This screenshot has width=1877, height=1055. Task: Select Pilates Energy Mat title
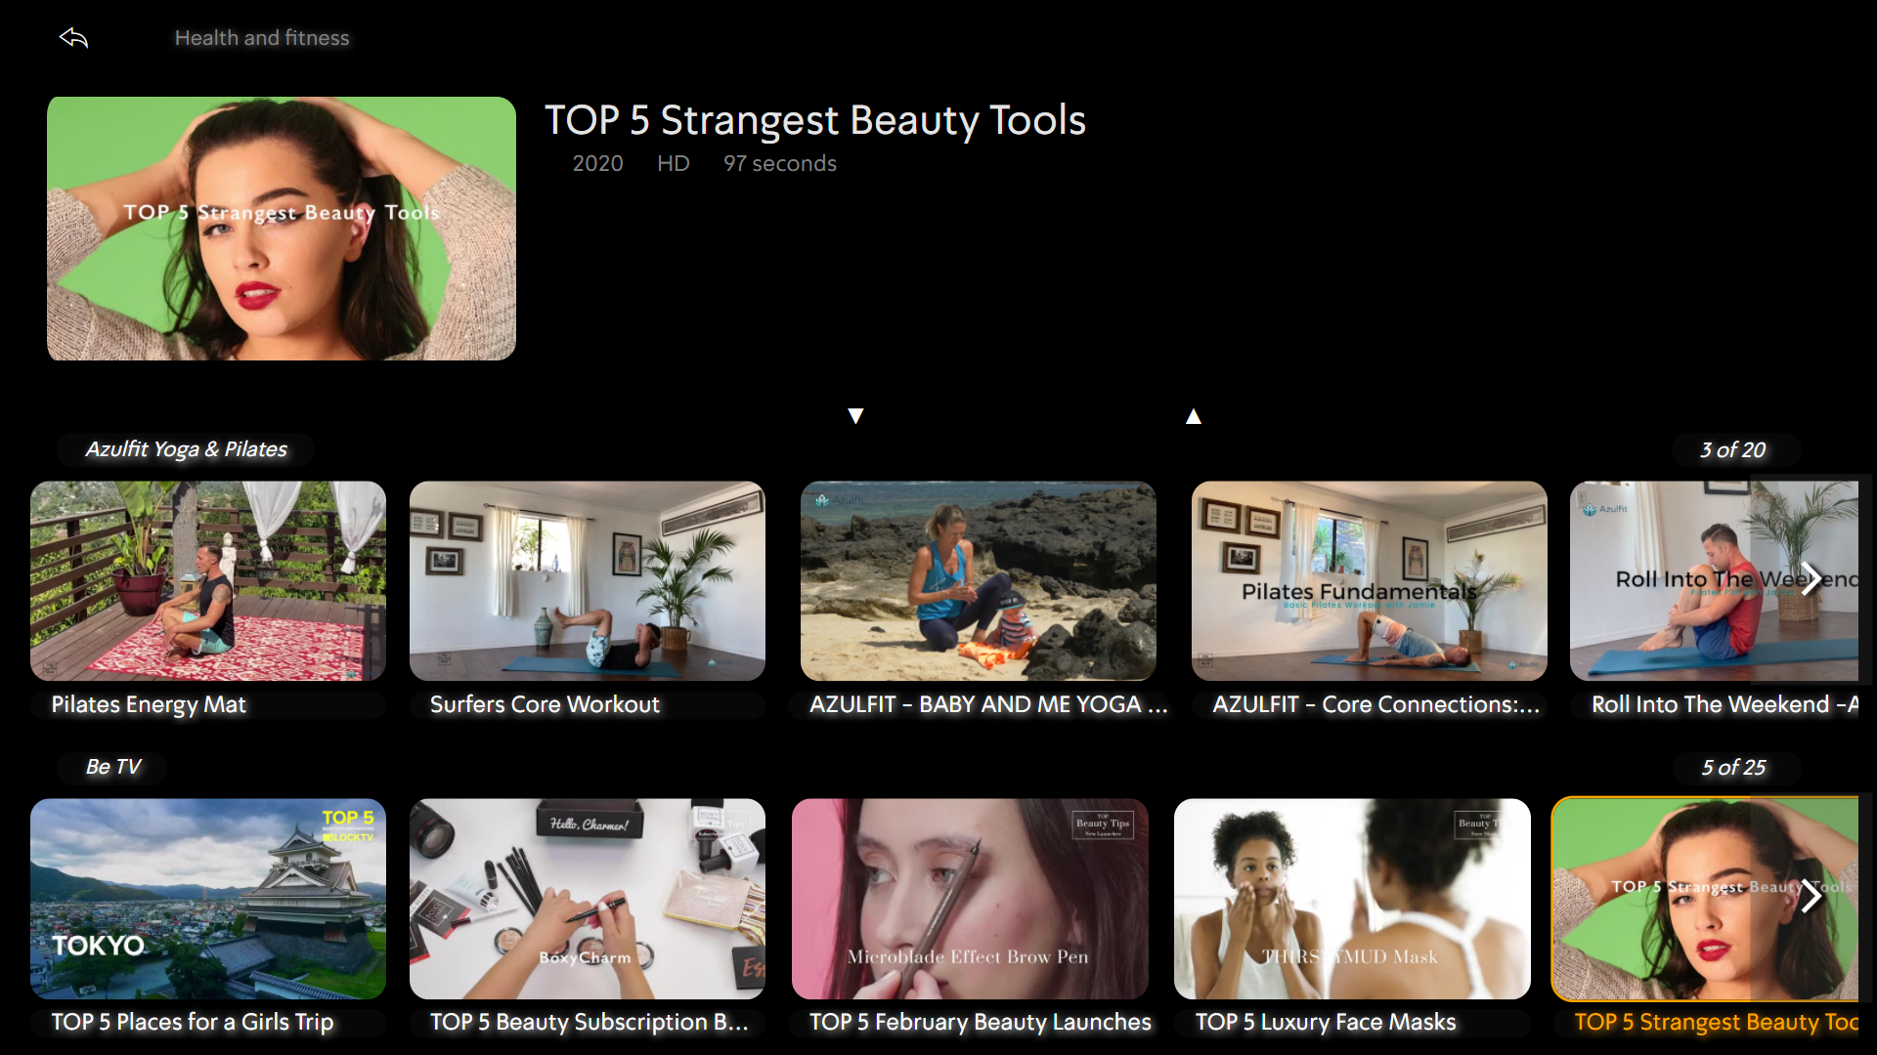tap(149, 704)
